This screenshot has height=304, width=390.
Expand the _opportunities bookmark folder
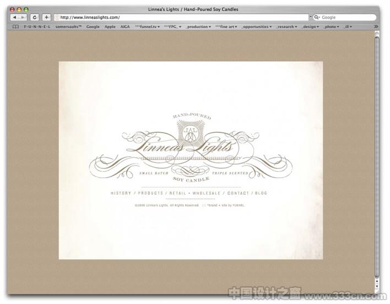click(257, 26)
